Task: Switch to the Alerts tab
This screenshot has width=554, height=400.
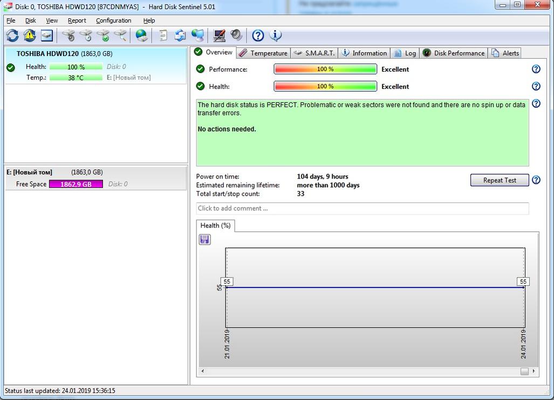Action: [x=505, y=53]
